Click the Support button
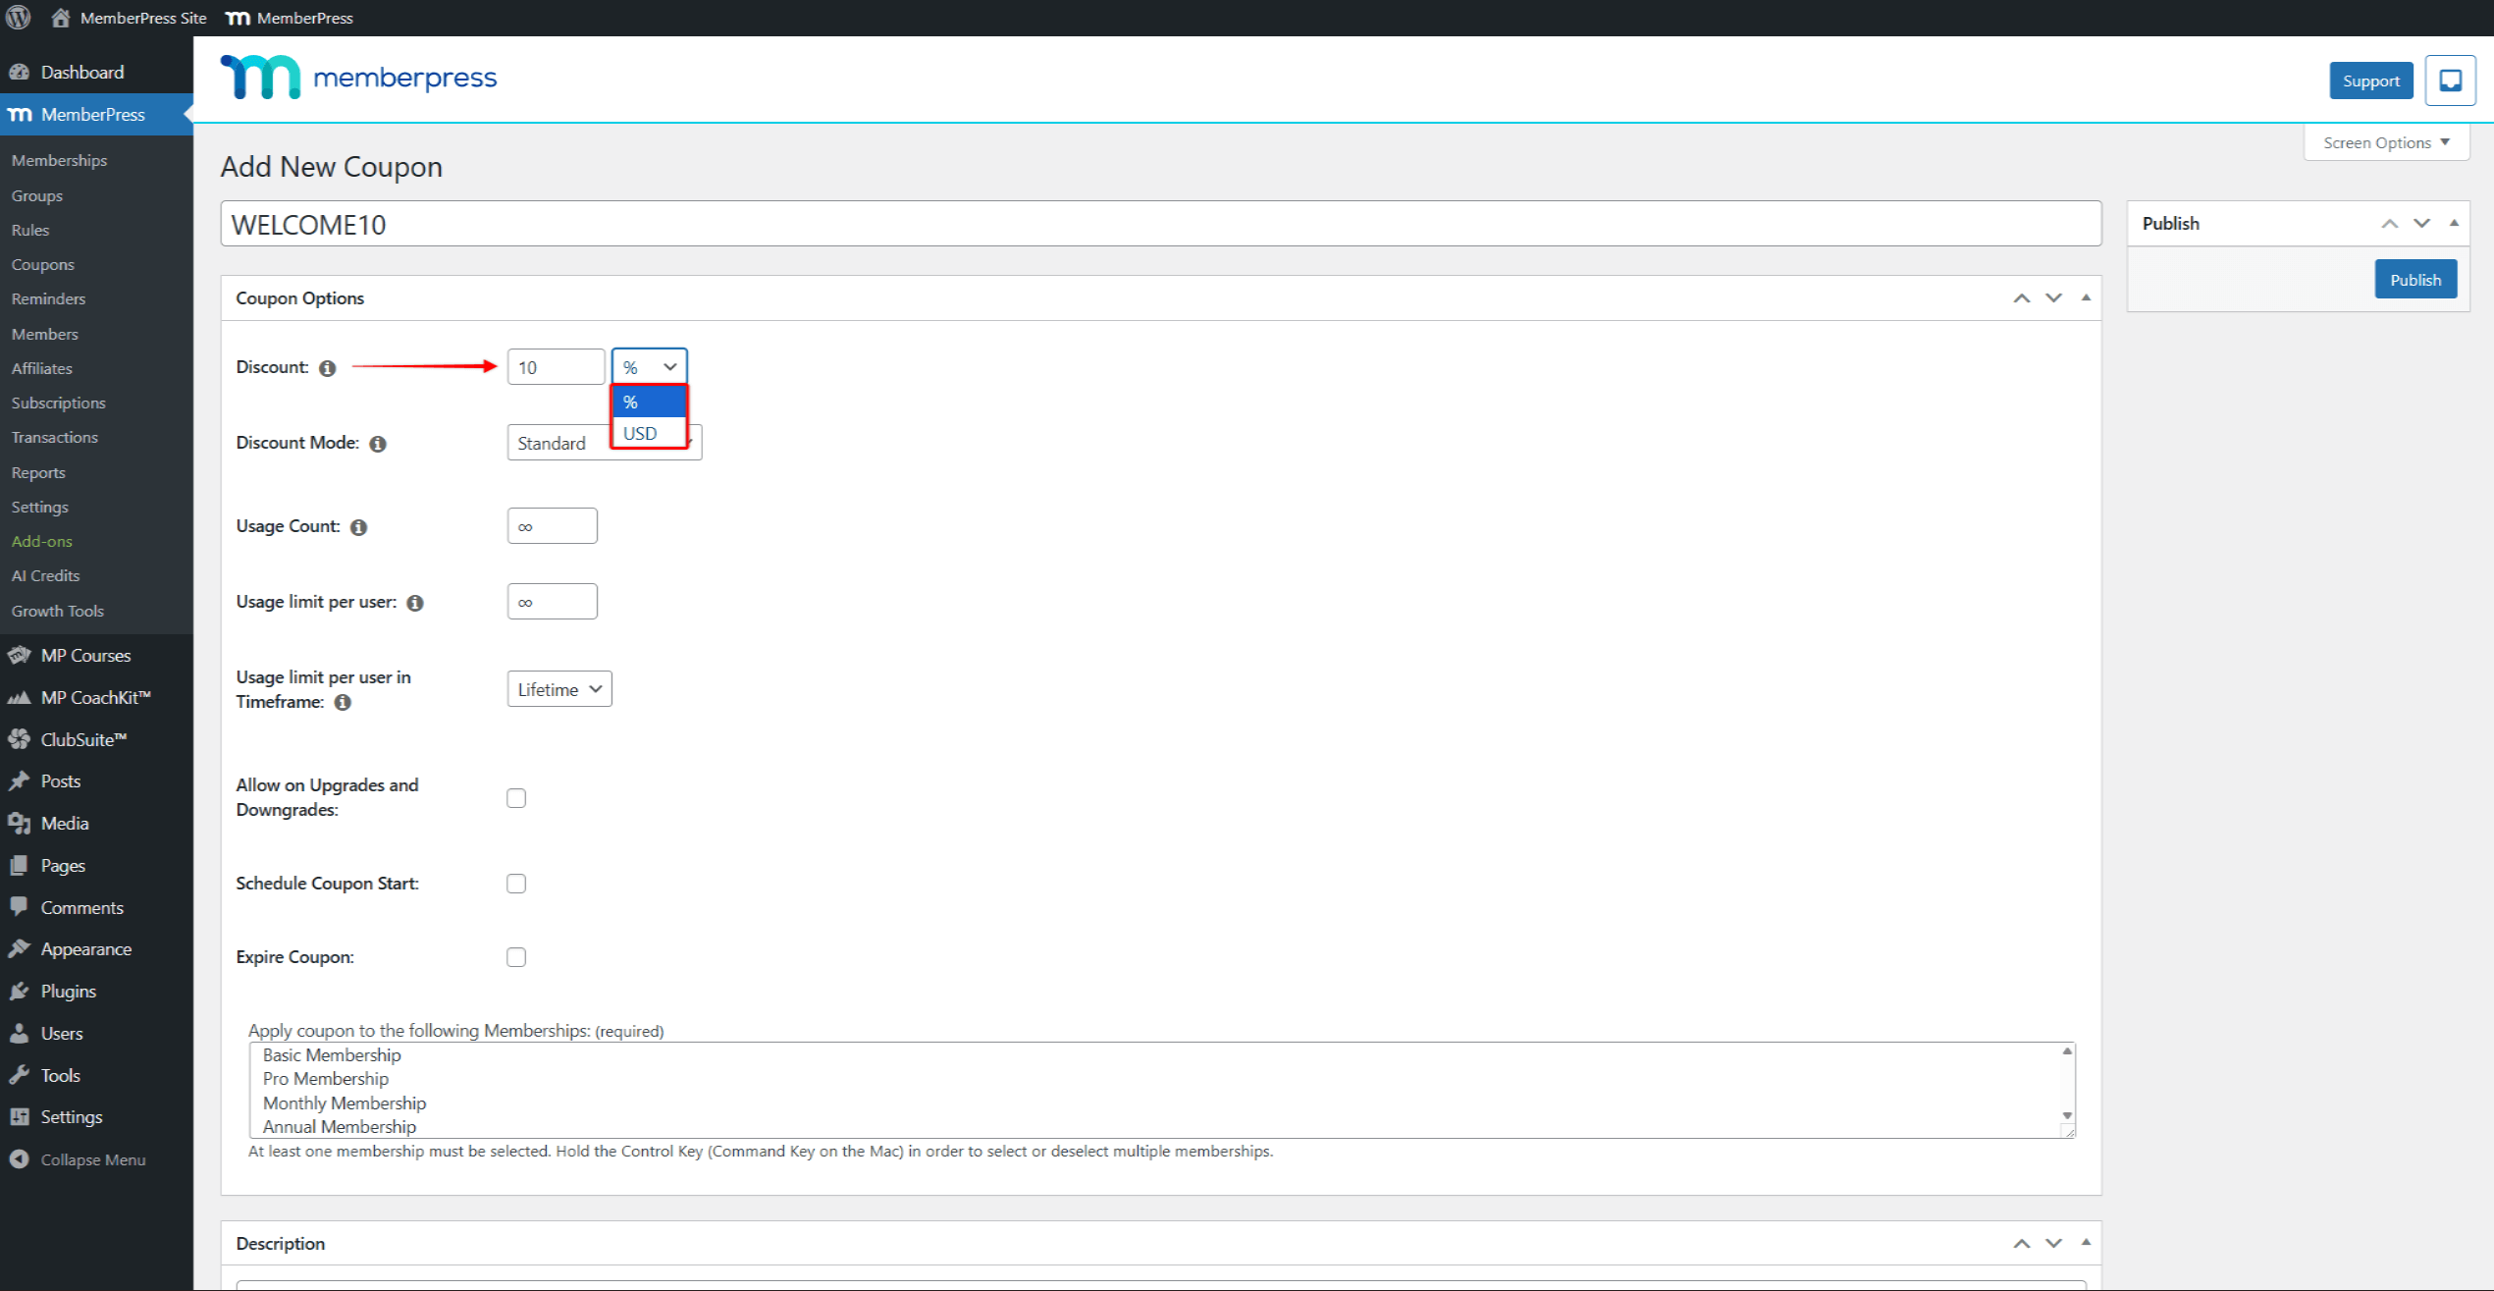This screenshot has width=2494, height=1291. [x=2370, y=81]
